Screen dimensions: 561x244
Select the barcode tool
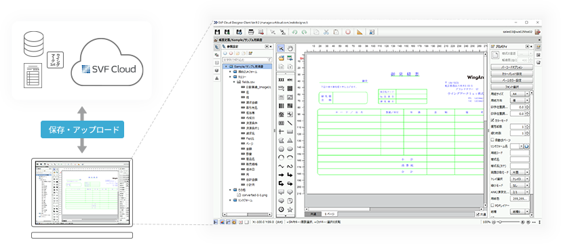282,106
